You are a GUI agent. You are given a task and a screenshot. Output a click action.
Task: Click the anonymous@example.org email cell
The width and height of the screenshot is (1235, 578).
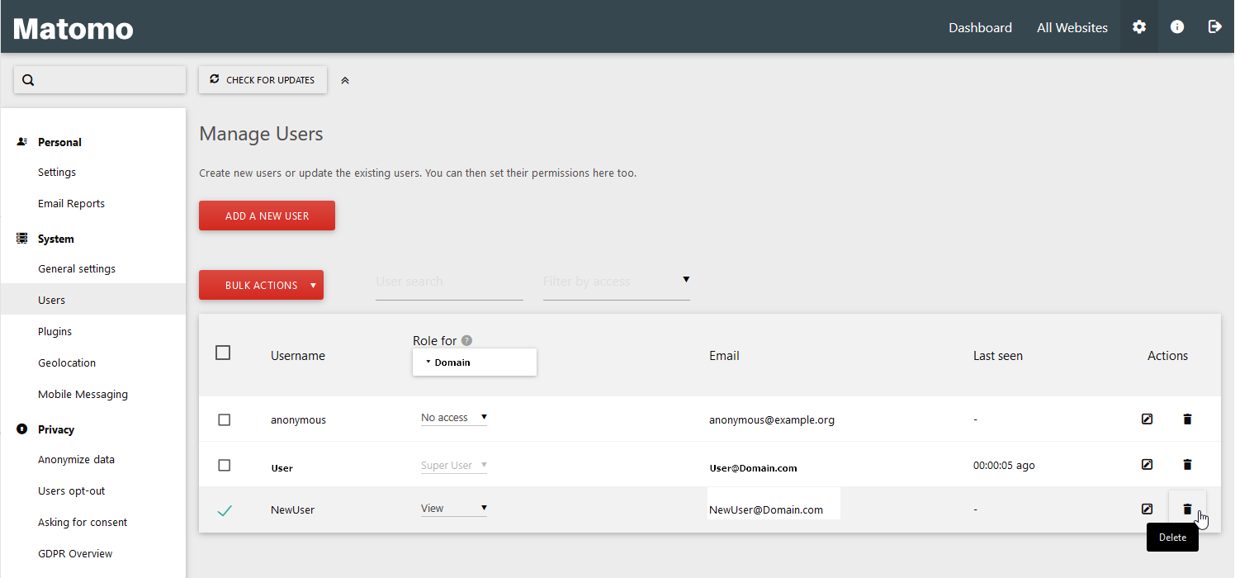point(772,419)
